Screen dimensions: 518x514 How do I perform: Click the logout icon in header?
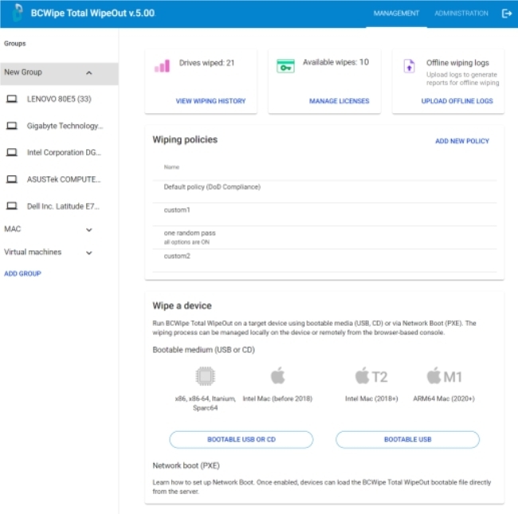click(506, 14)
